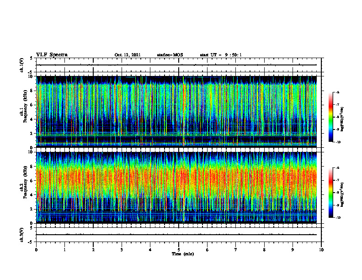This screenshot has width=362, height=280.
Task: Click the ch.2 spectrogram color scale bar
Action: [x=330, y=193]
